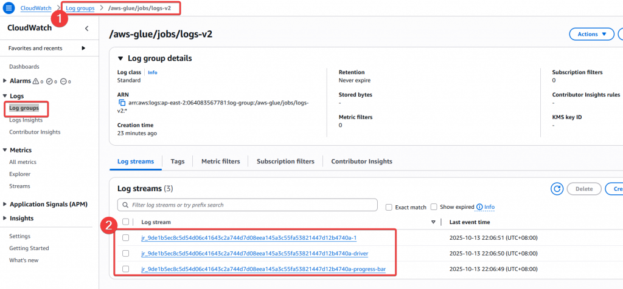Viewport: 623px width, 289px height.
Task: Click in the Filter log streams search field
Action: tap(248, 205)
